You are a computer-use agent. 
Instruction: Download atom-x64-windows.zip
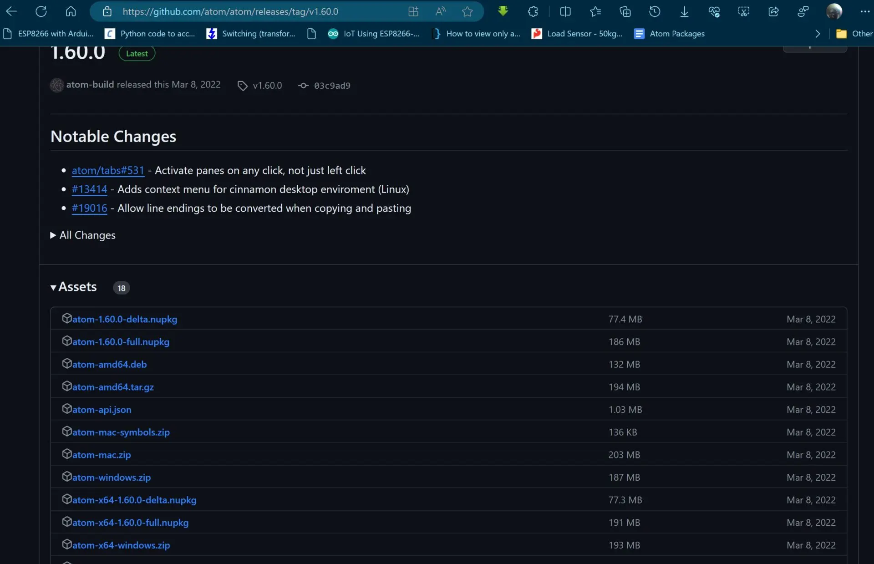click(x=121, y=545)
